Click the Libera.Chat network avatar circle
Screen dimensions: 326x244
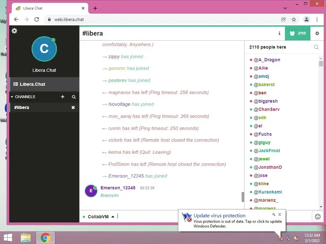(44, 49)
